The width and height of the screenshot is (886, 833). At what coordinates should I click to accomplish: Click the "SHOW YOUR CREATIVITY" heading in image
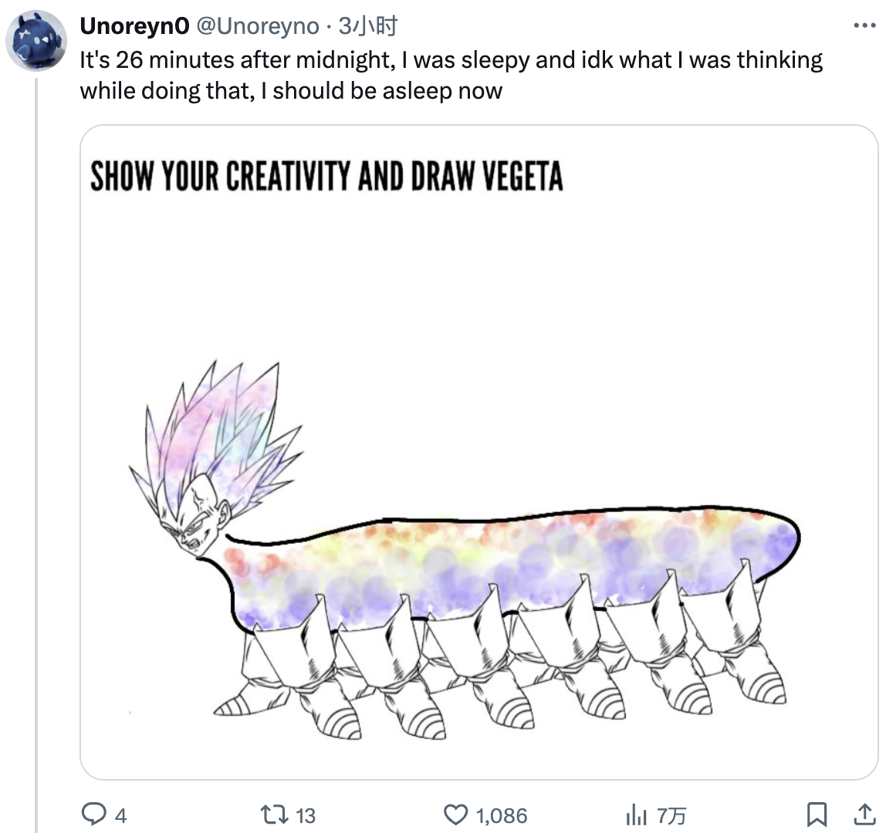(x=326, y=175)
